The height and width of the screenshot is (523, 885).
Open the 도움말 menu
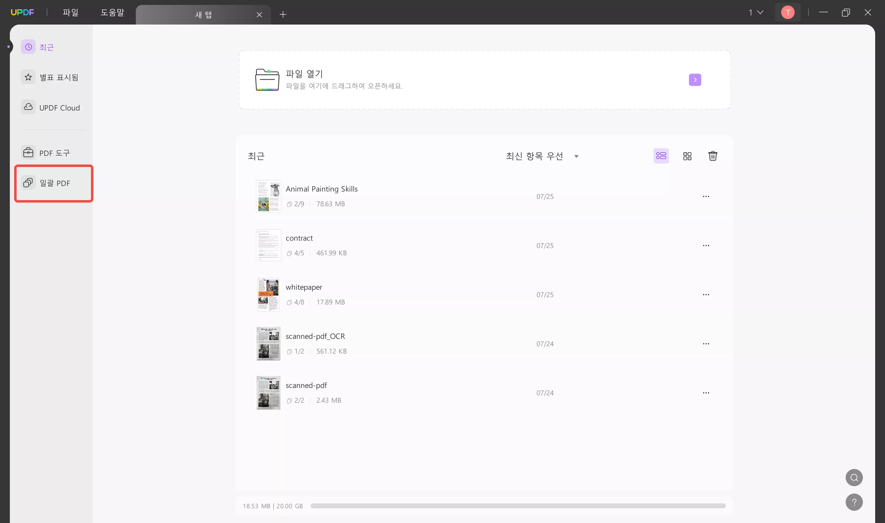pyautogui.click(x=112, y=12)
